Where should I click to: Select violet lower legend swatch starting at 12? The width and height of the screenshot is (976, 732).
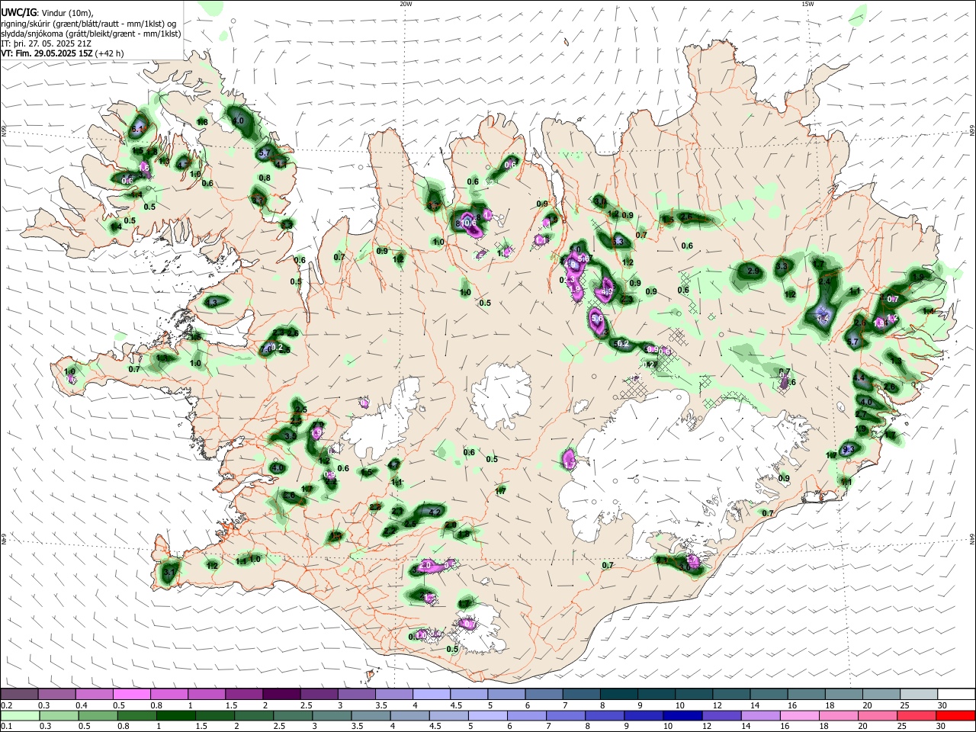(721, 715)
